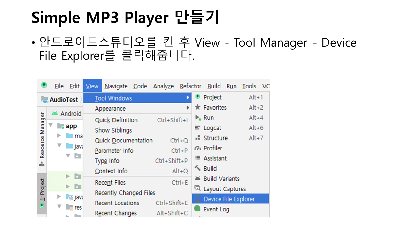Select Recent Files menu entry
This screenshot has height=230, width=409.
[x=110, y=183]
